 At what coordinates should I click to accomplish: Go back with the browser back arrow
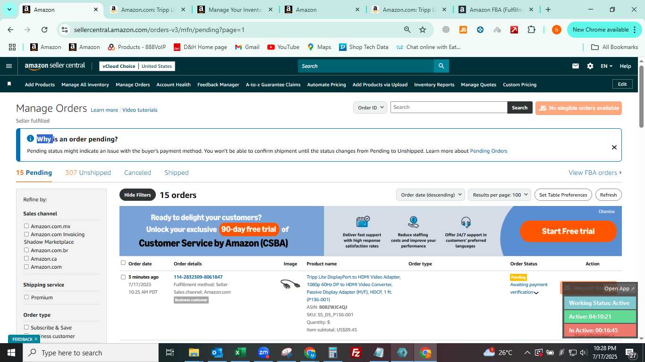(x=10, y=30)
